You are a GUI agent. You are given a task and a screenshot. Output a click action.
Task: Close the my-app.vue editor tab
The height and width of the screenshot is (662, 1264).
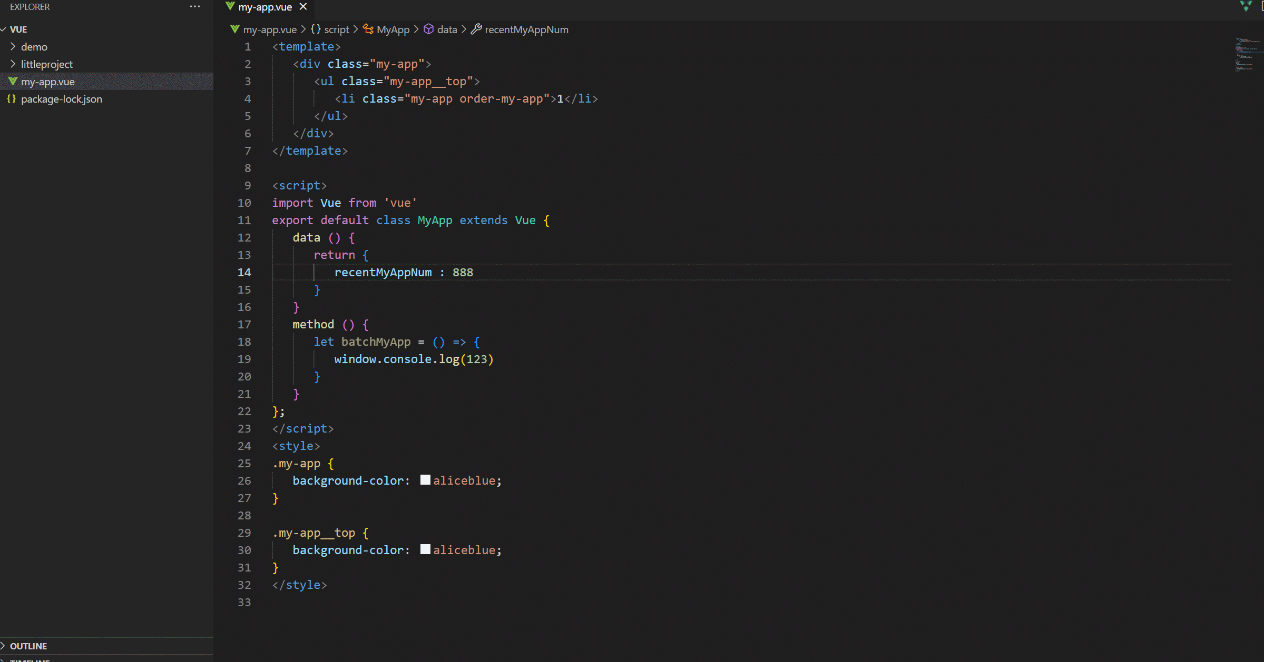[303, 7]
